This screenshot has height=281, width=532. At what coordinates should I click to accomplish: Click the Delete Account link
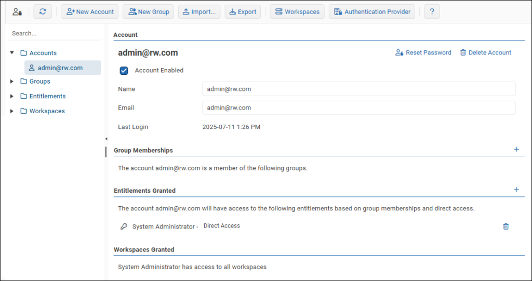click(485, 52)
